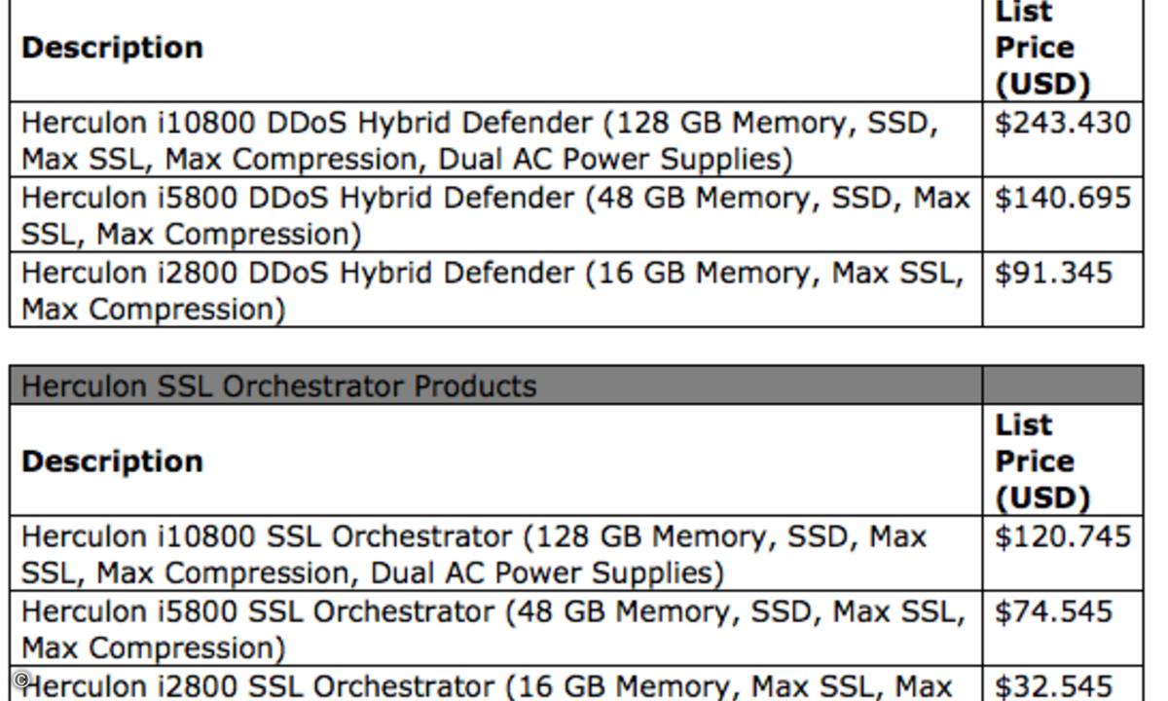Select the Herculon i10800 SSL Orchestrator row

click(x=576, y=553)
